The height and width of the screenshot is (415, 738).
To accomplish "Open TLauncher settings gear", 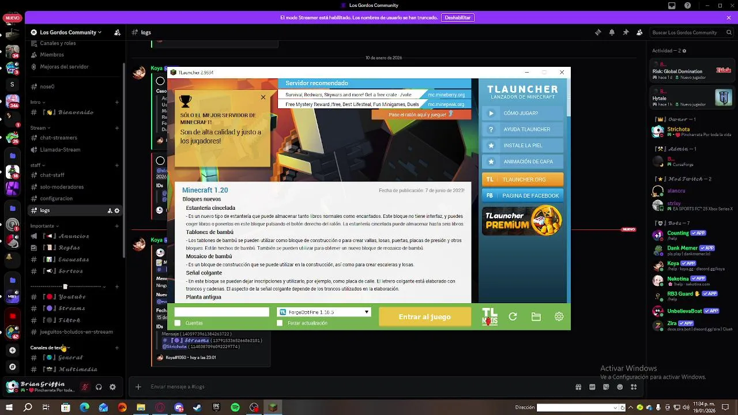I will [559, 316].
